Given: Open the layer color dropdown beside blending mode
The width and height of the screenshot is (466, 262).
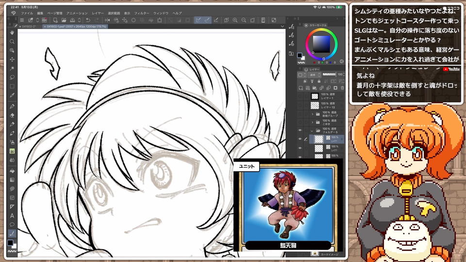Looking at the screenshot, I should coord(302,75).
